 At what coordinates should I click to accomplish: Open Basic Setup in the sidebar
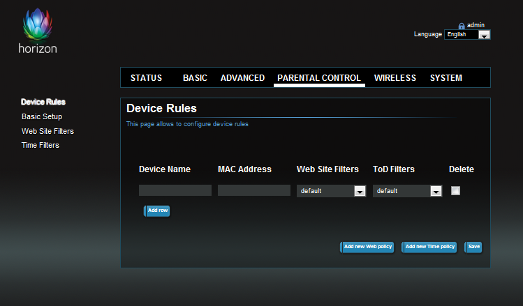click(42, 116)
